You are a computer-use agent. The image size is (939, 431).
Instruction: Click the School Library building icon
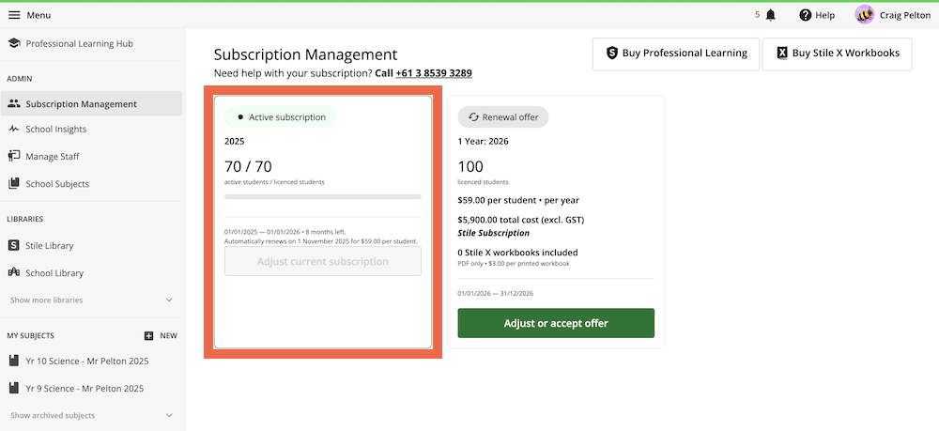click(14, 272)
